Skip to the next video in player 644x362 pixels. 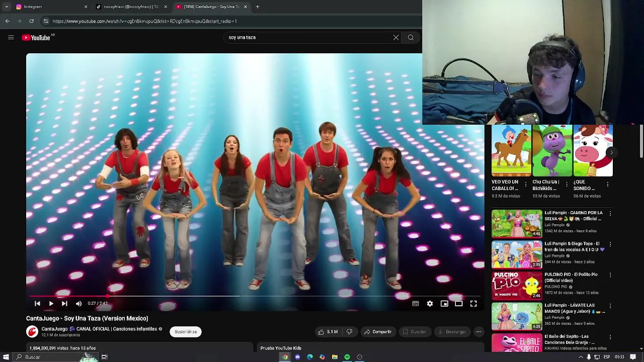tap(64, 304)
